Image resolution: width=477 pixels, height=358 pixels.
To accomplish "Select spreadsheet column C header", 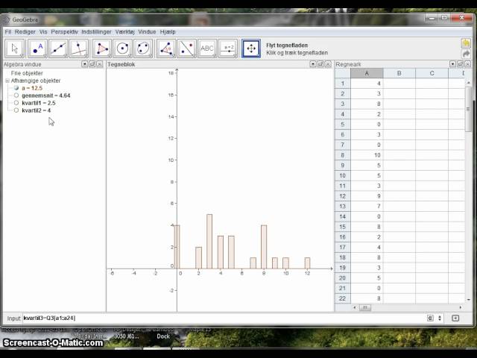I will [432, 73].
